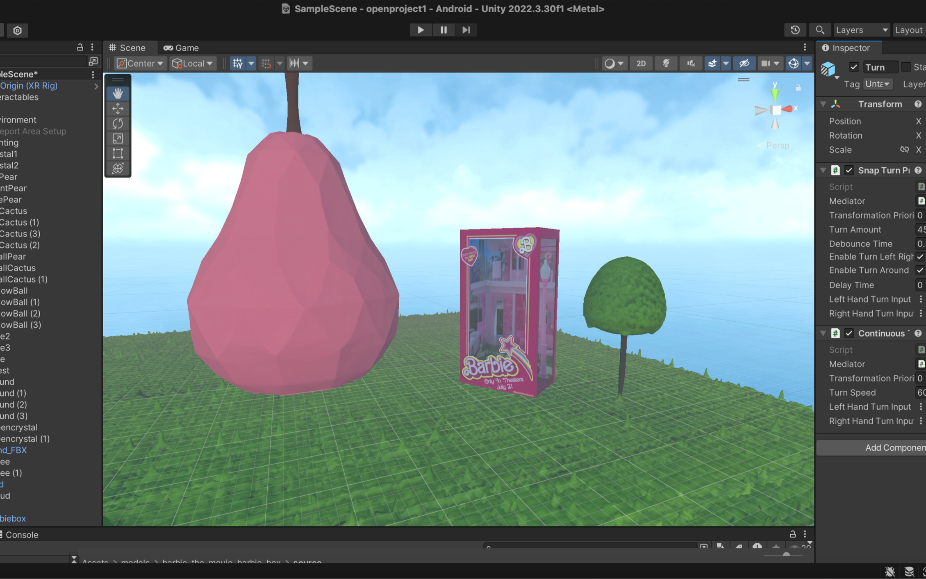The height and width of the screenshot is (579, 926).
Task: Mute scene audio toggle icon
Action: (691, 63)
